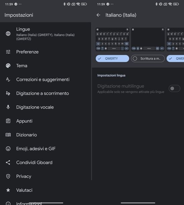Tap Condividi Gboard entry
Screen dimensions: 184x205
click(45, 163)
